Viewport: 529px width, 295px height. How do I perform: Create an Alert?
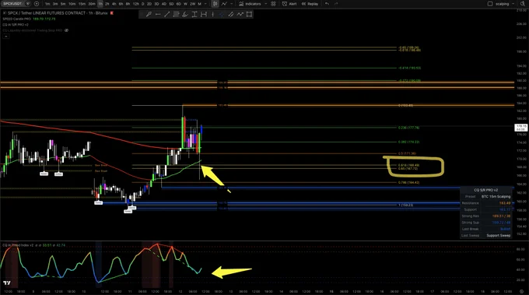point(289,4)
